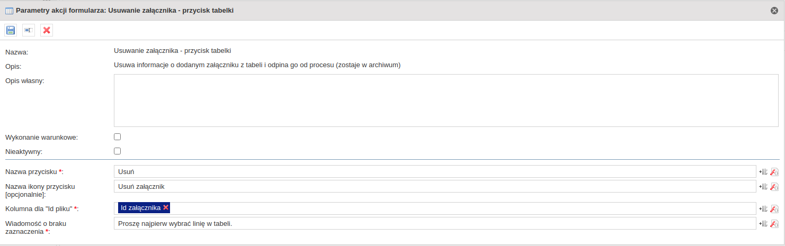
Task: Open function editor for Kolumna dla Id pliku
Action: point(774,208)
